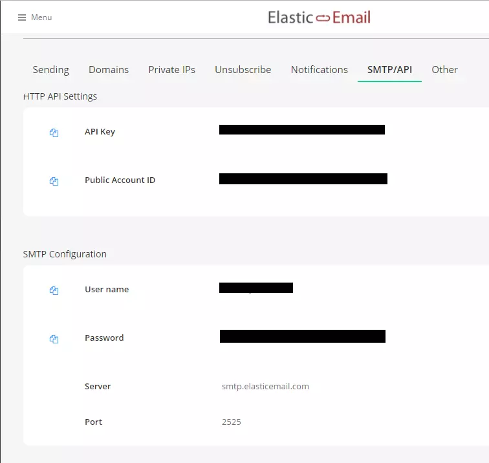
Task: Copy the SMTP User name
Action: pos(54,290)
